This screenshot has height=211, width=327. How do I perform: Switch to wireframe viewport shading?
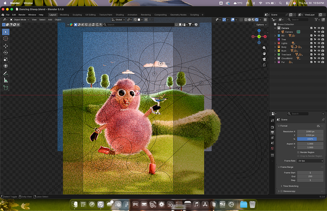pos(246,19)
